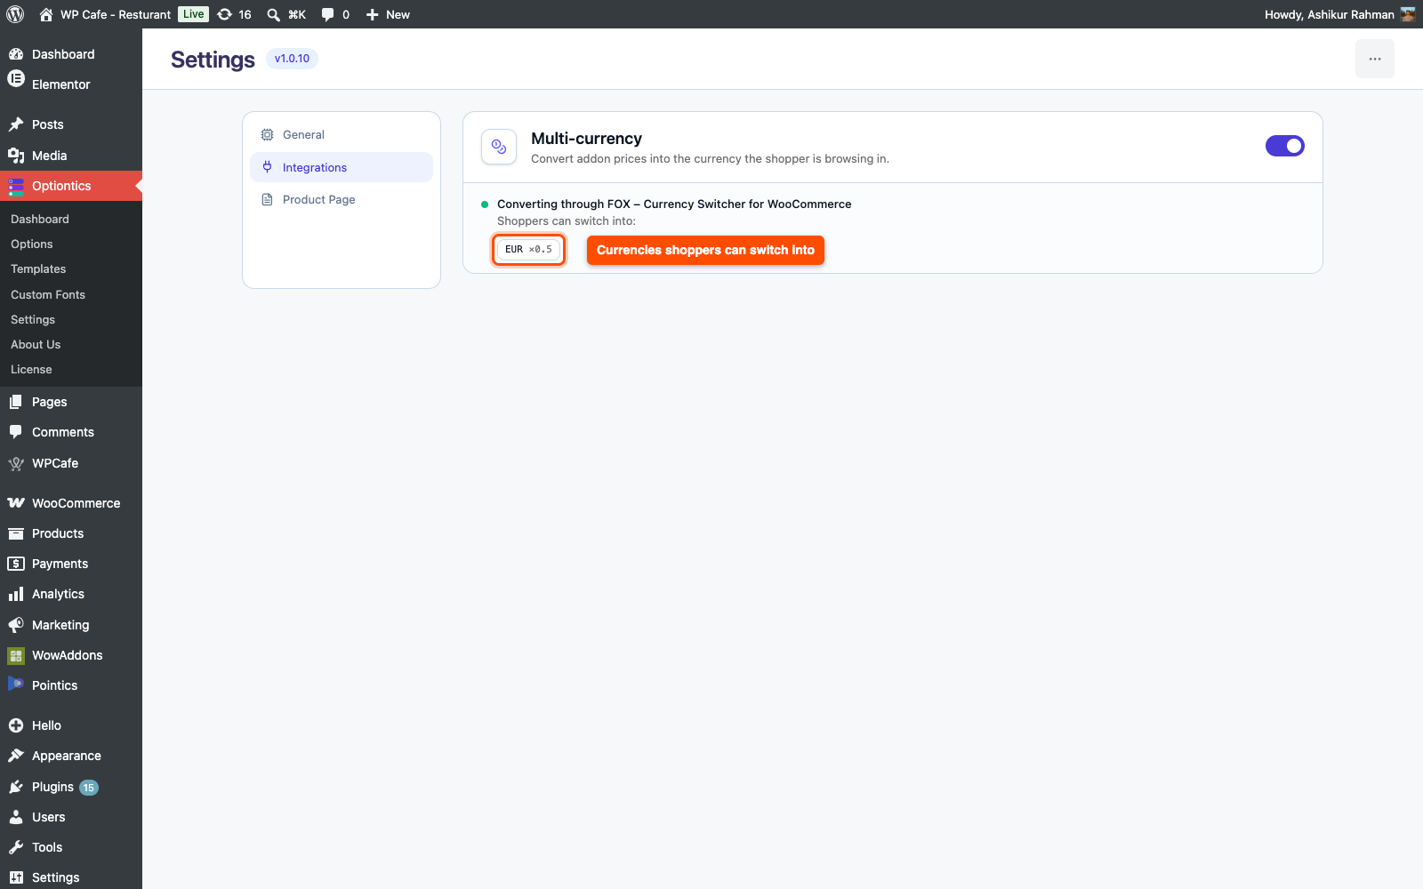Image resolution: width=1423 pixels, height=889 pixels.
Task: Click the Products archive icon
Action: [16, 533]
